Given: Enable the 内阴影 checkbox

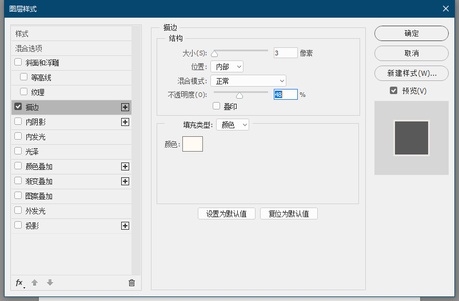Looking at the screenshot, I should pyautogui.click(x=18, y=121).
